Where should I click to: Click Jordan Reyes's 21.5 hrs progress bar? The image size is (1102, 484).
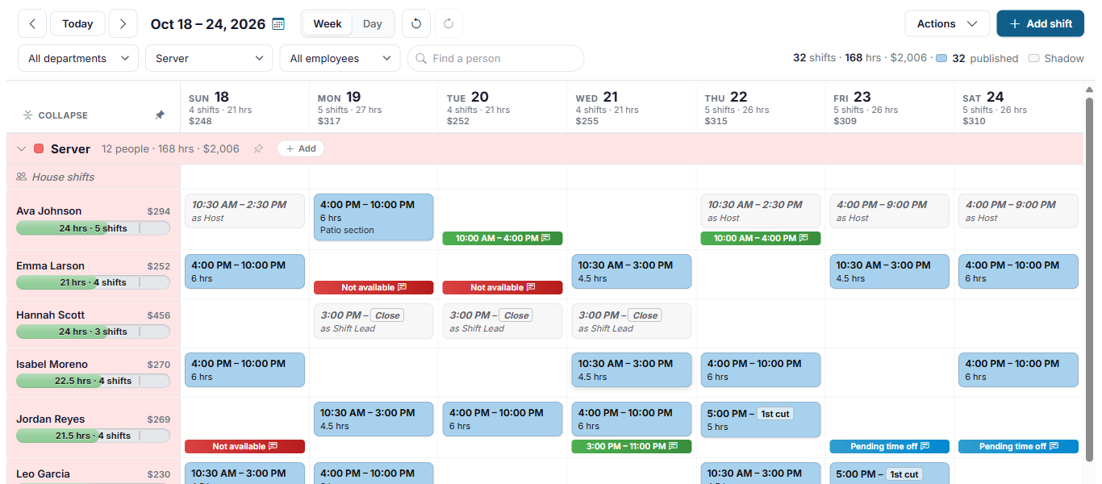(93, 436)
